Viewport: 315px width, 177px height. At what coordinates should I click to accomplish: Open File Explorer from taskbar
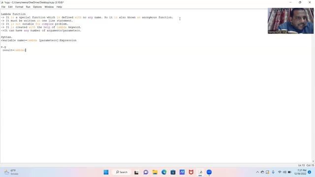[x=155, y=172]
